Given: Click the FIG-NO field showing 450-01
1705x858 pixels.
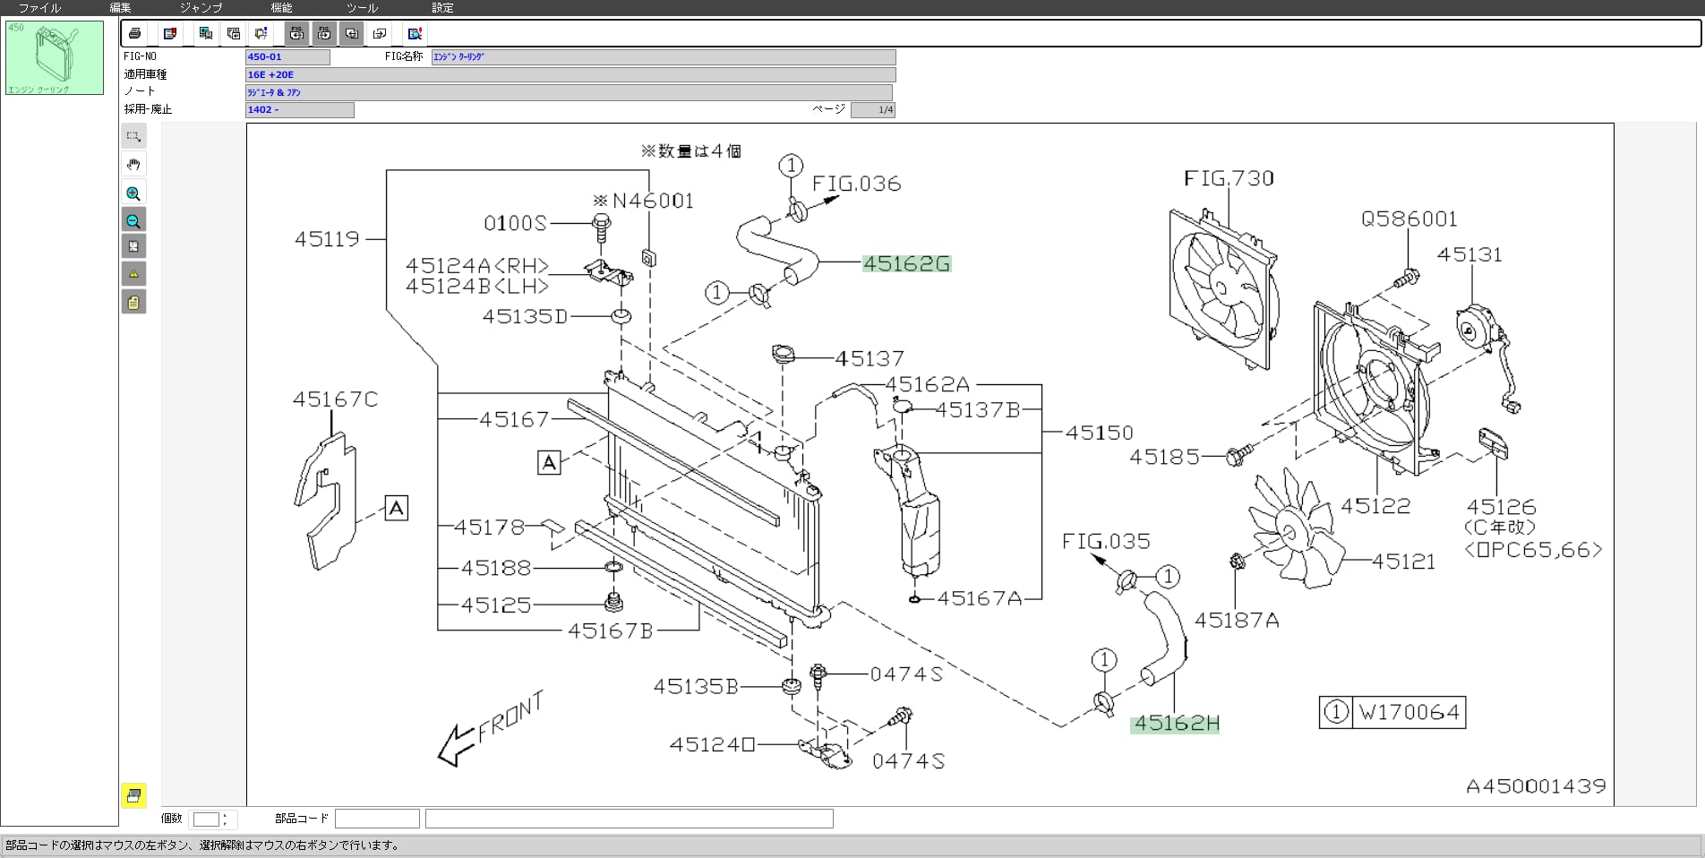Looking at the screenshot, I should [x=288, y=57].
